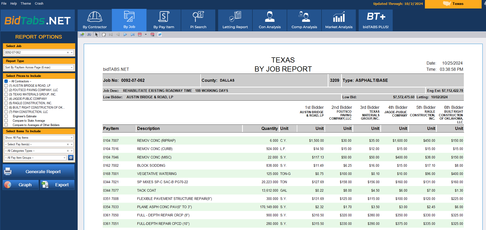This screenshot has width=486, height=230.
Task: Click the Graph button
Action: 21,185
